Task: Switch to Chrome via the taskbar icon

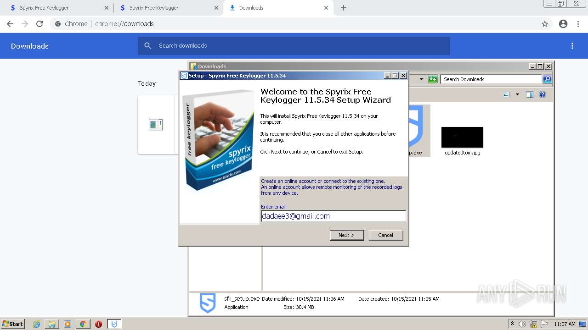Action: (83, 324)
